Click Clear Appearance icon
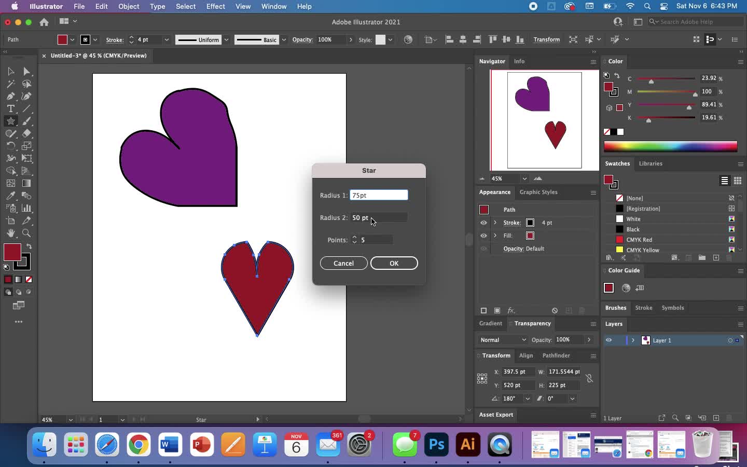Screen dimensions: 747x467 tap(555, 310)
